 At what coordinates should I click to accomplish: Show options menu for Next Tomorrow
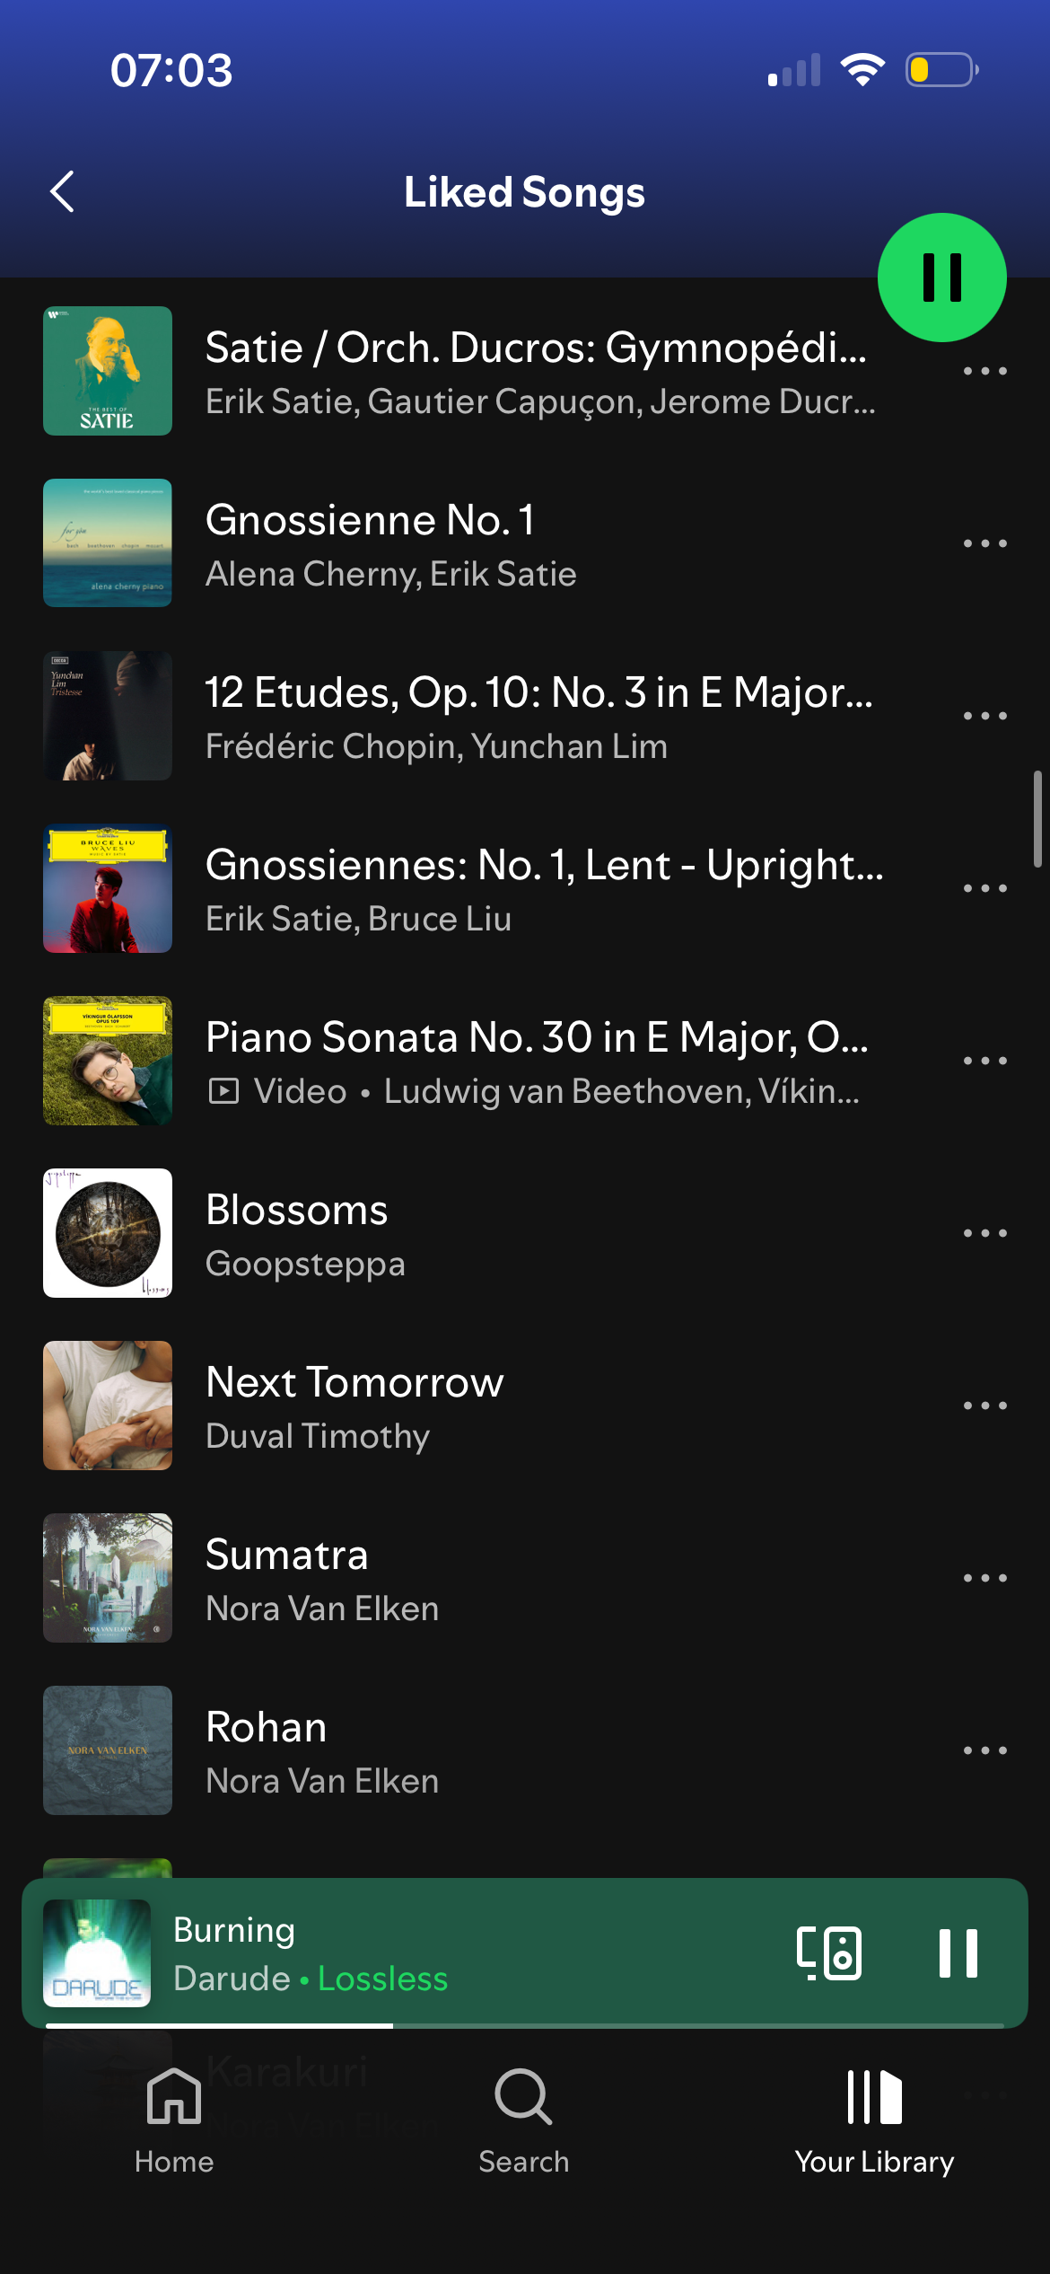tap(984, 1406)
